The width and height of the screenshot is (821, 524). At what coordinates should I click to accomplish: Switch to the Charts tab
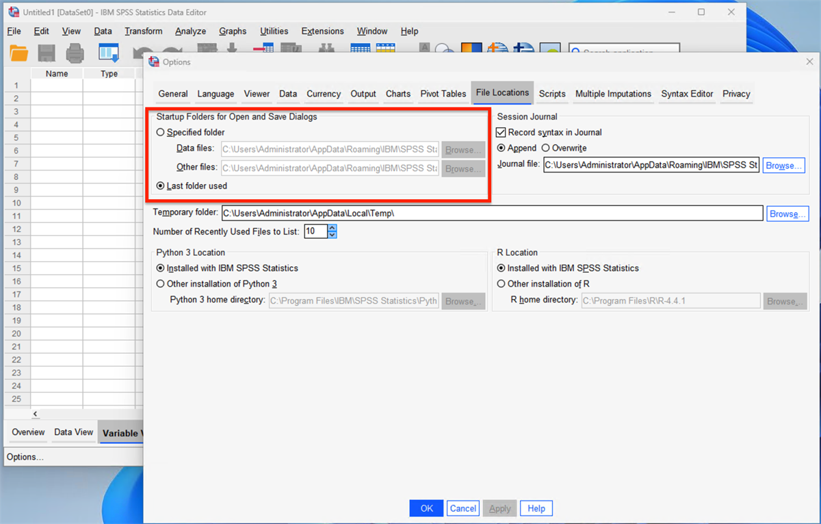(398, 94)
